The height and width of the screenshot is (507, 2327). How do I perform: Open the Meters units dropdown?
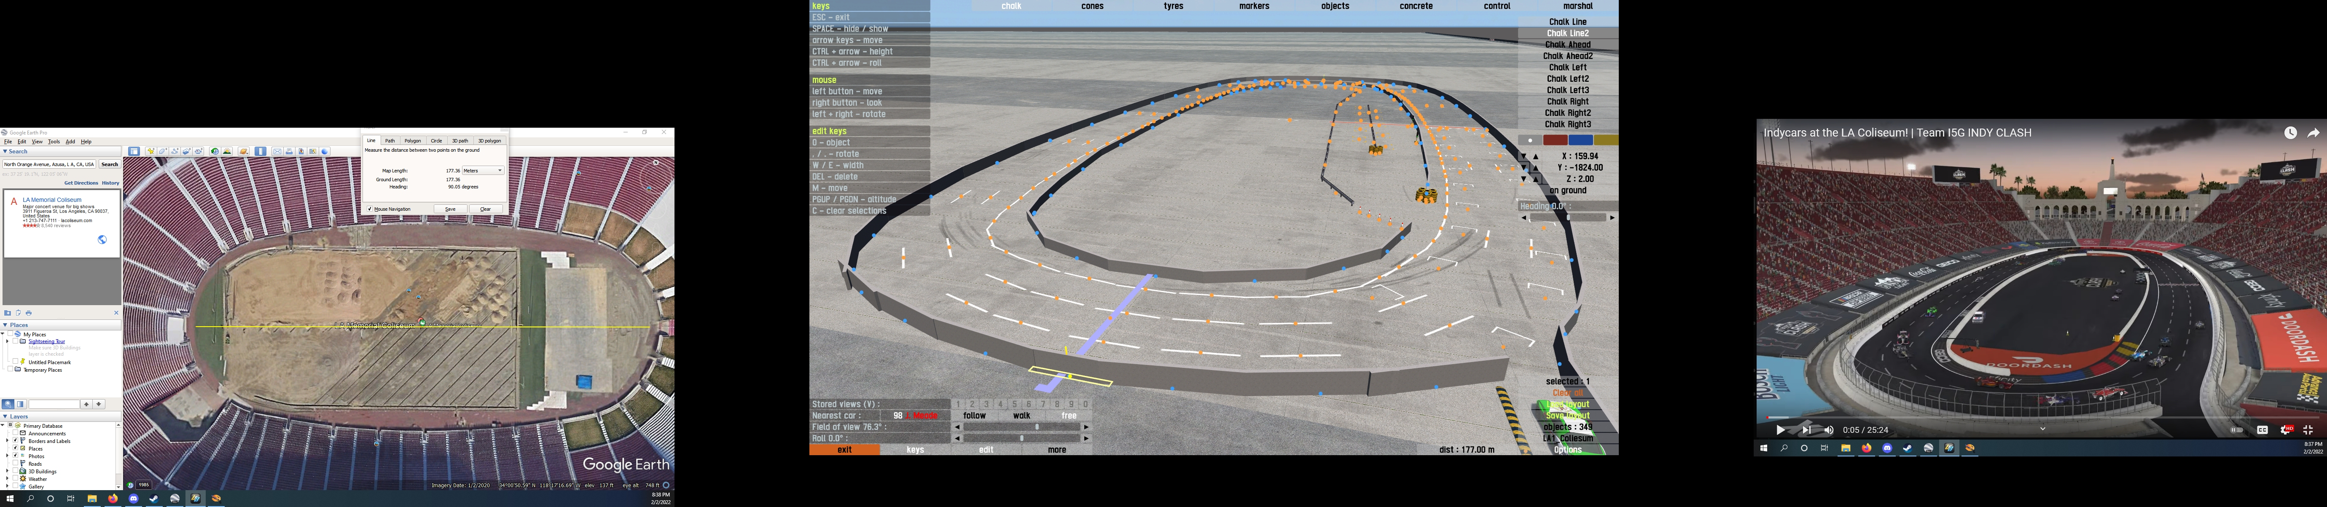[483, 170]
